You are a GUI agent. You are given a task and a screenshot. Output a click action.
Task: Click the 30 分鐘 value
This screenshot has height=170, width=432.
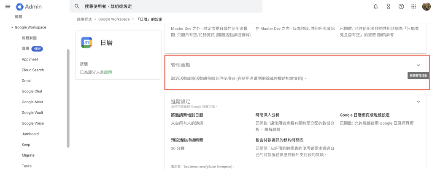[x=178, y=149]
